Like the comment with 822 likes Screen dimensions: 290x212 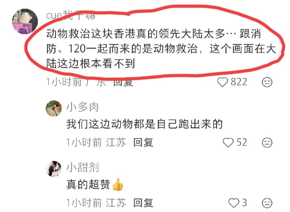click(x=222, y=82)
